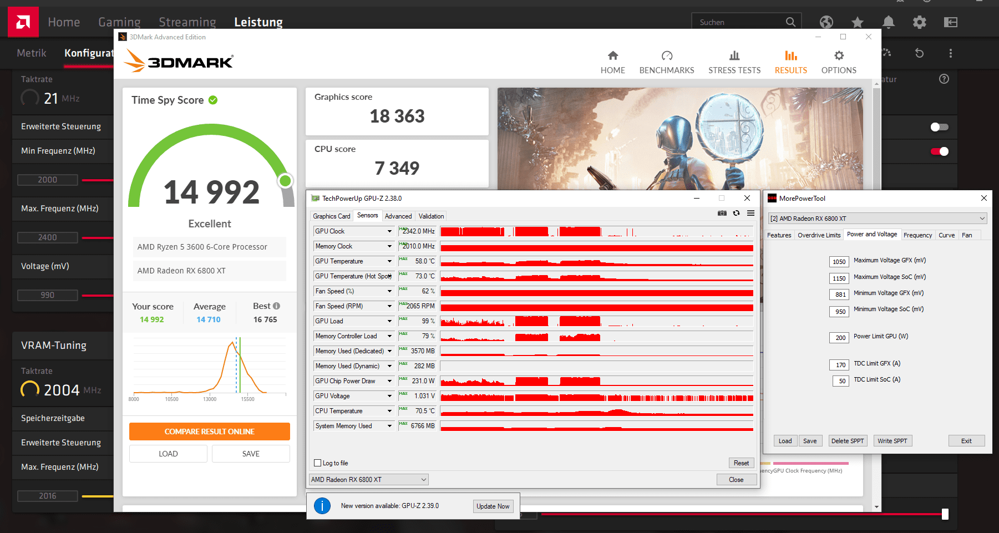Switch to the Validation tab in GPU-Z
The image size is (999, 533).
[431, 216]
